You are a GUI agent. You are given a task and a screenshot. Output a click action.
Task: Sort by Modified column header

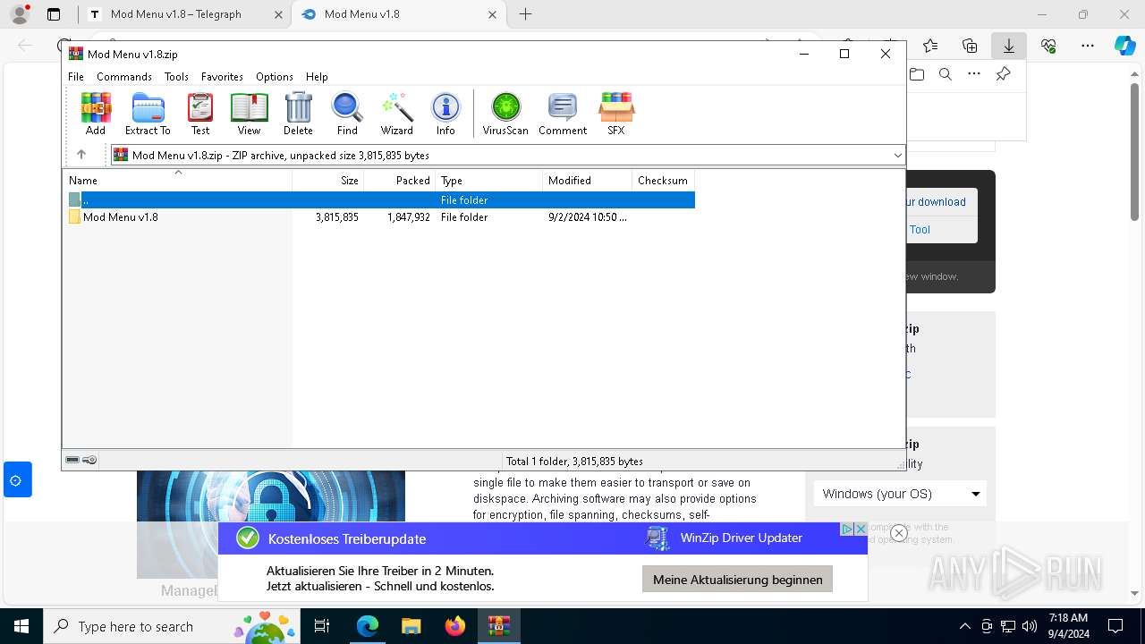click(x=588, y=181)
